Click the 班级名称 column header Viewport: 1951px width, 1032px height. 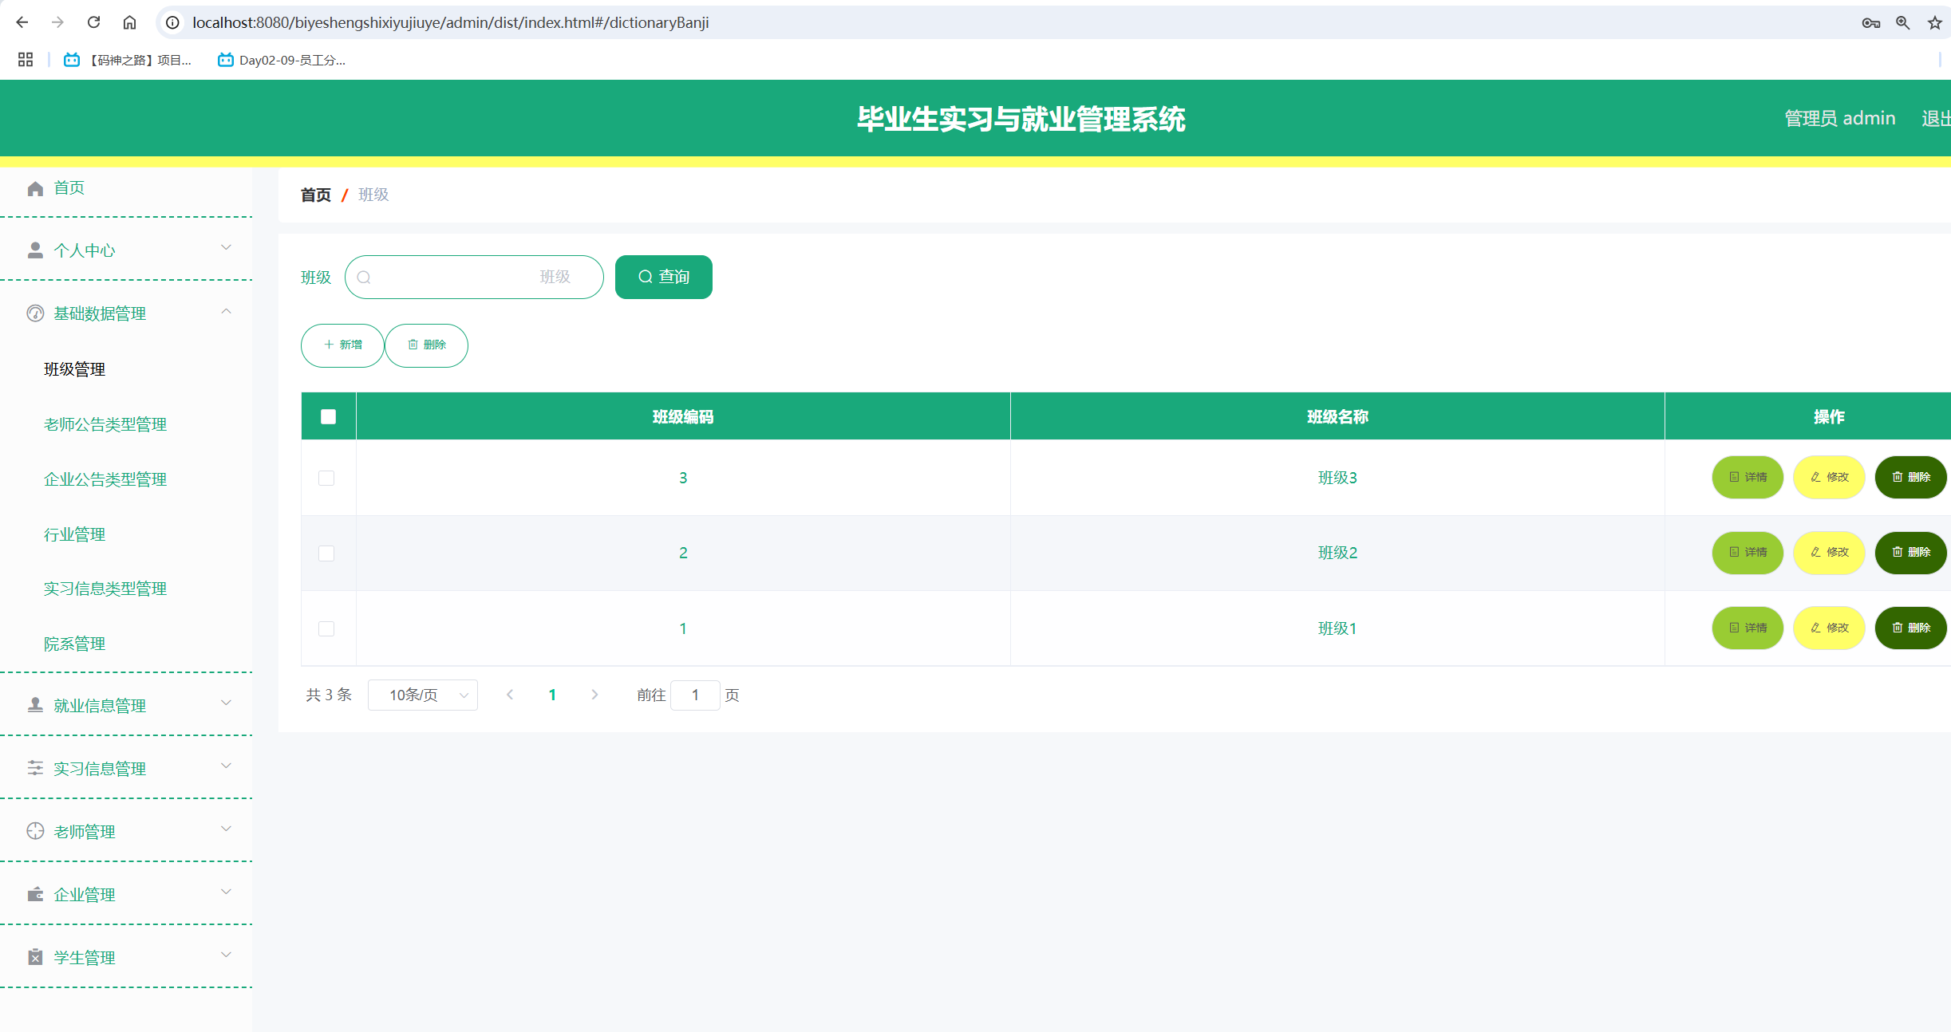(x=1337, y=416)
